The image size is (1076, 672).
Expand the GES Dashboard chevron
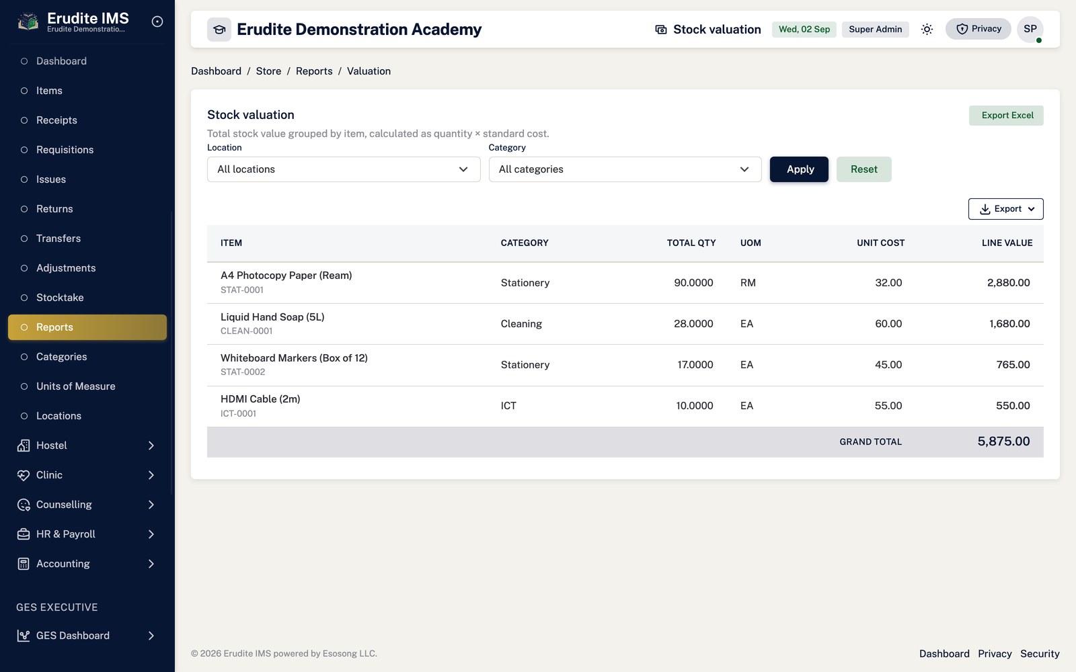pyautogui.click(x=151, y=636)
